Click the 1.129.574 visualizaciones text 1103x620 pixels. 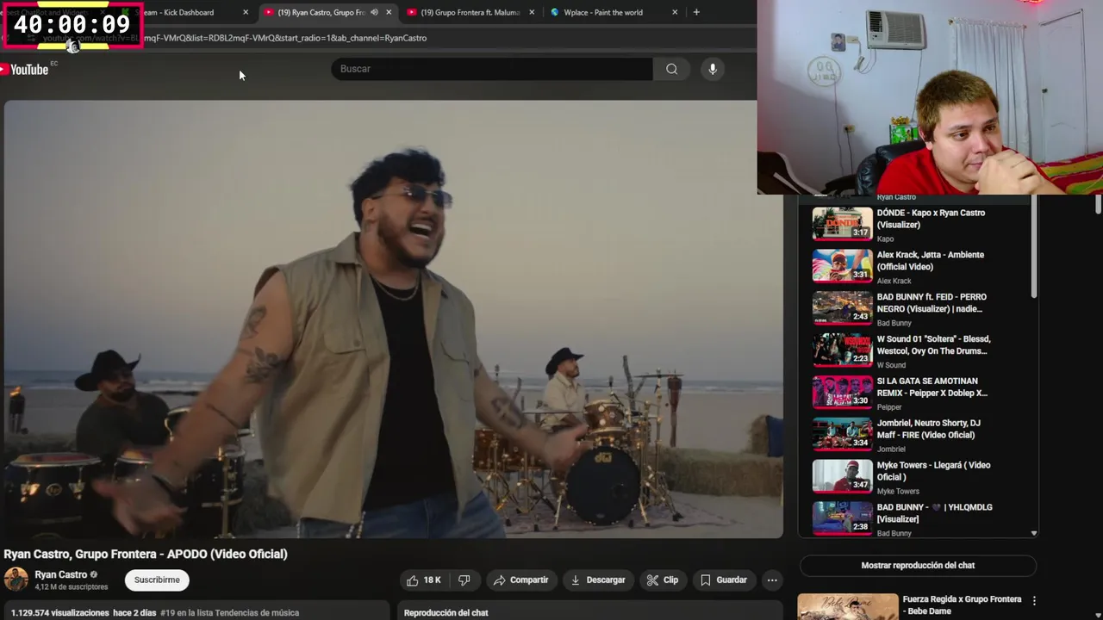click(x=60, y=613)
